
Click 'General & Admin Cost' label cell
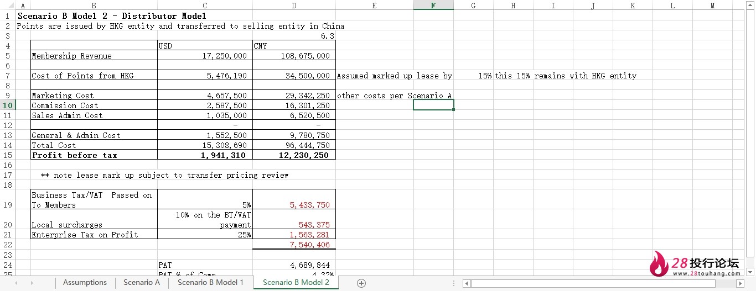pos(94,135)
